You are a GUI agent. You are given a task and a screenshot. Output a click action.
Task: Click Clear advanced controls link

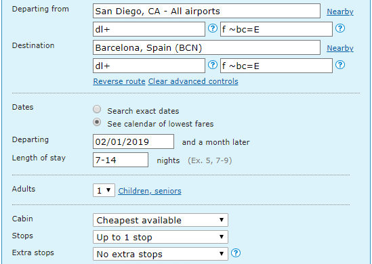pos(193,81)
